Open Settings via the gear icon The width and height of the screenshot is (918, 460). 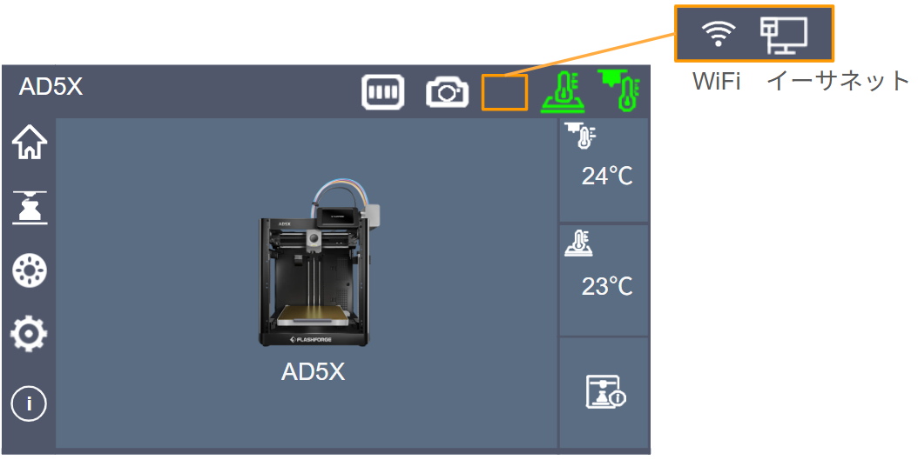tap(29, 334)
